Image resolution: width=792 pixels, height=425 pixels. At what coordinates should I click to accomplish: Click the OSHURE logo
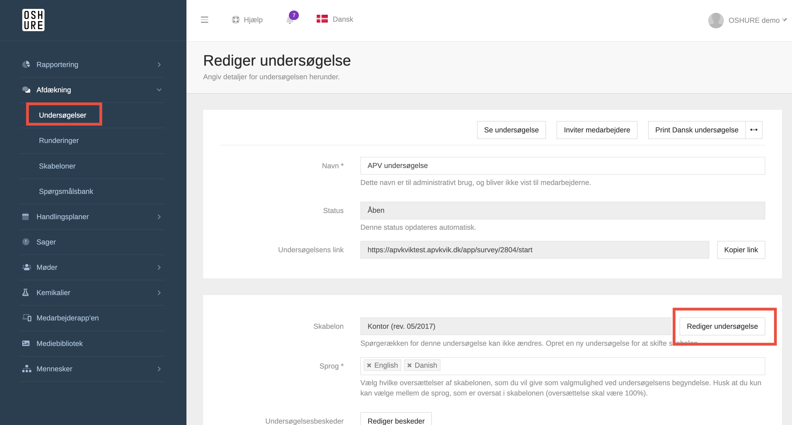(x=33, y=20)
